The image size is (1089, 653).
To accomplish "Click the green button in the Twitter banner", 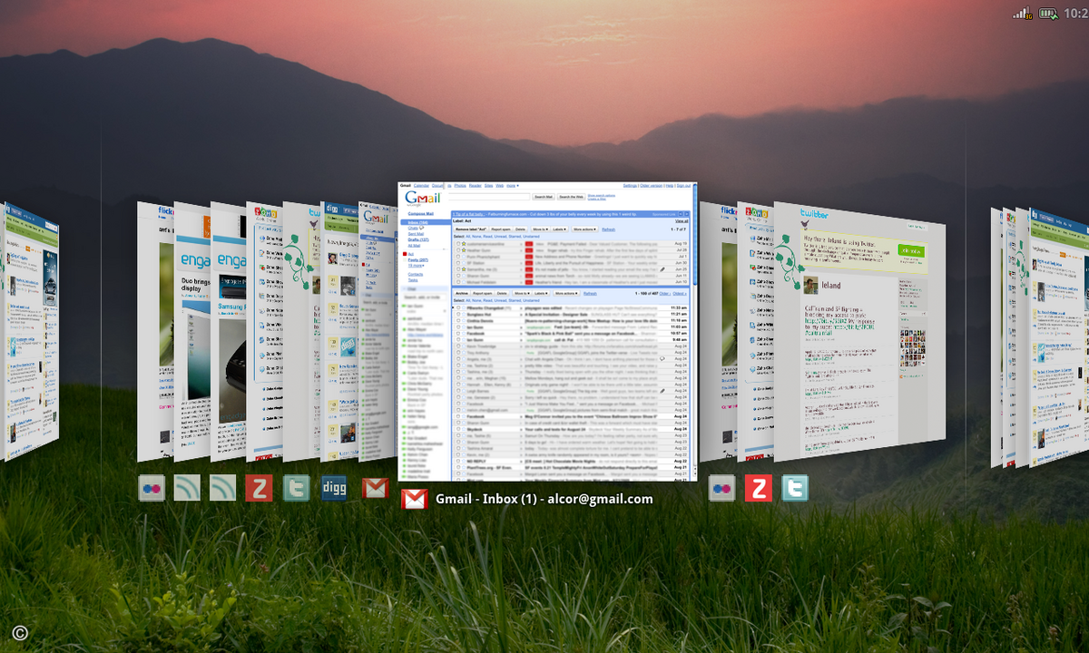I will tap(911, 250).
